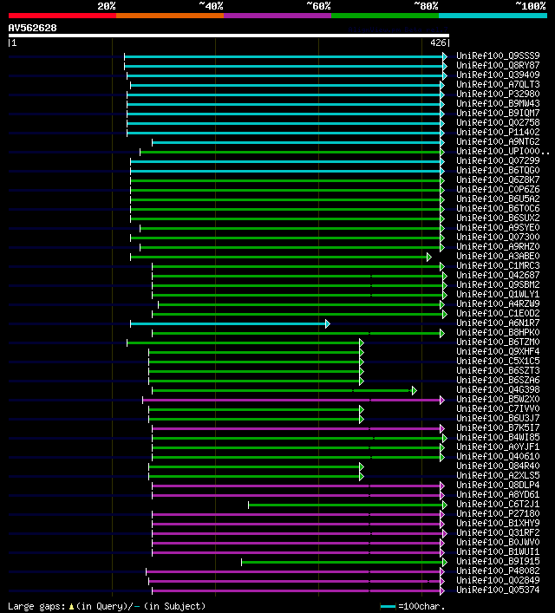Select the UniRef100_A9SYE0 label
Image resolution: width=555 pixels, height=613 pixels.
click(498, 227)
